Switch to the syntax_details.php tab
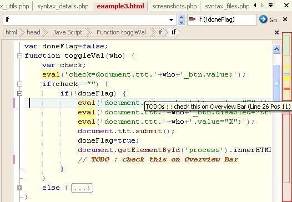292x202 pixels. (x=63, y=6)
